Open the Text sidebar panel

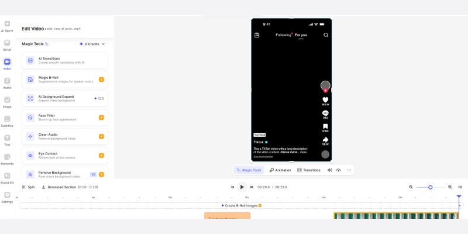coord(7,140)
